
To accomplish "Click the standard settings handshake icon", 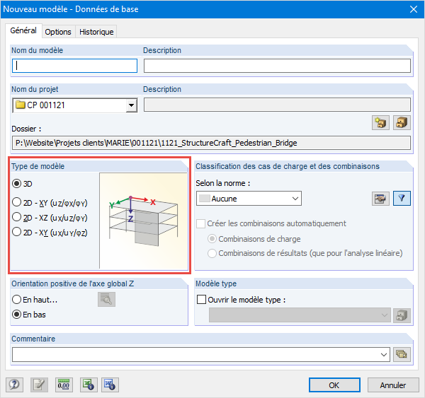I will tap(380, 199).
